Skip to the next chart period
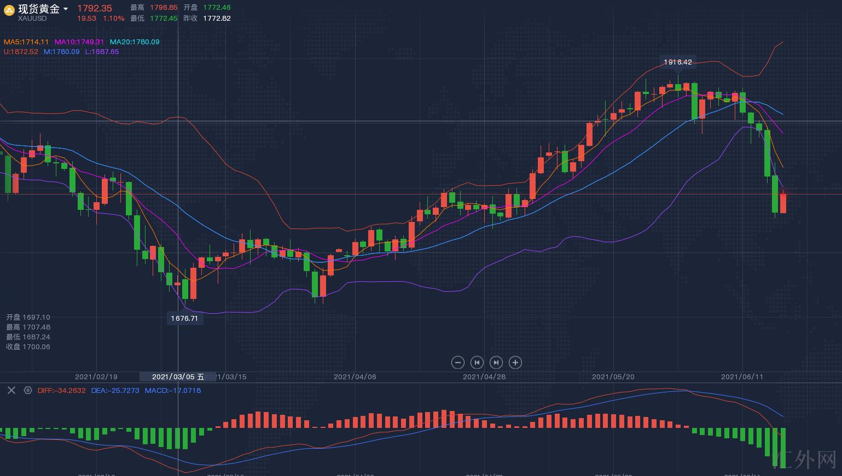Viewport: 842px width, 476px height. 496,362
